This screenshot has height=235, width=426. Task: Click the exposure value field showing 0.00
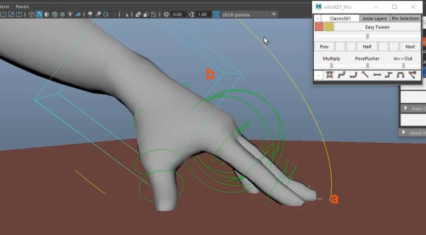tap(177, 15)
